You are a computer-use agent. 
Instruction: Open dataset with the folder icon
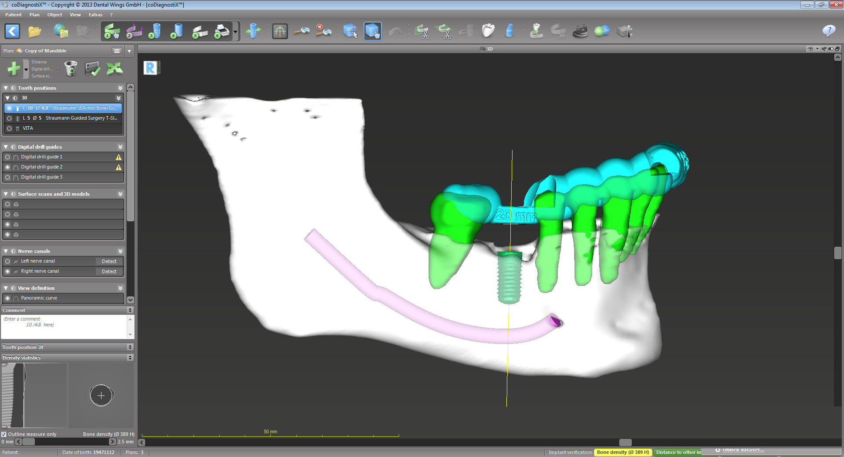click(x=34, y=31)
